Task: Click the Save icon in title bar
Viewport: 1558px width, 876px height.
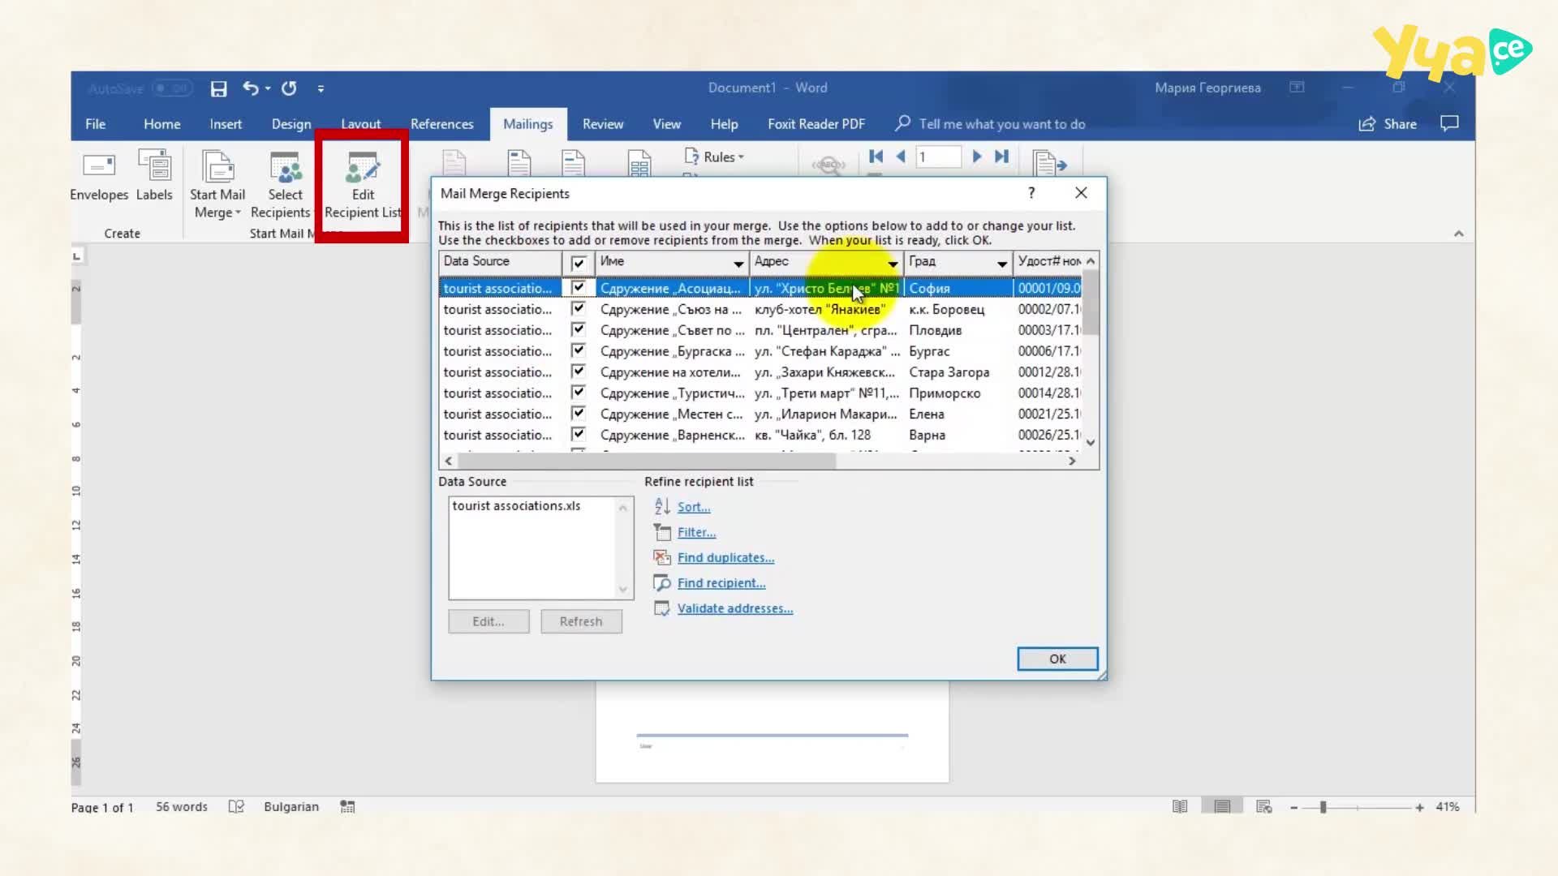Action: click(218, 88)
